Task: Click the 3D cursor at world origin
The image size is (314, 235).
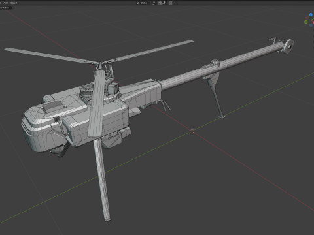Action: point(192,131)
